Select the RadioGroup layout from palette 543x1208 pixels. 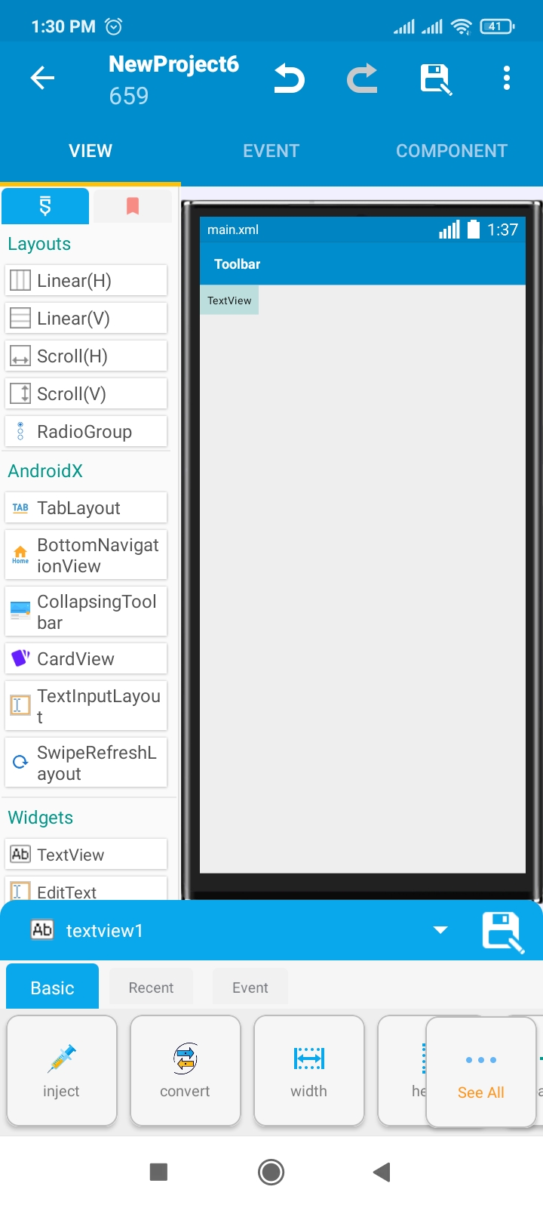[86, 432]
